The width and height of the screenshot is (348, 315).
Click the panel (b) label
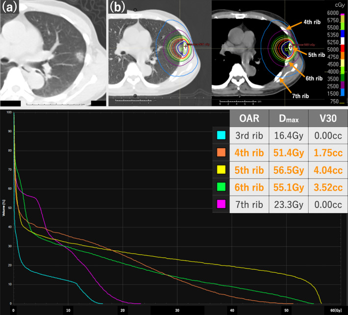pos(117,7)
